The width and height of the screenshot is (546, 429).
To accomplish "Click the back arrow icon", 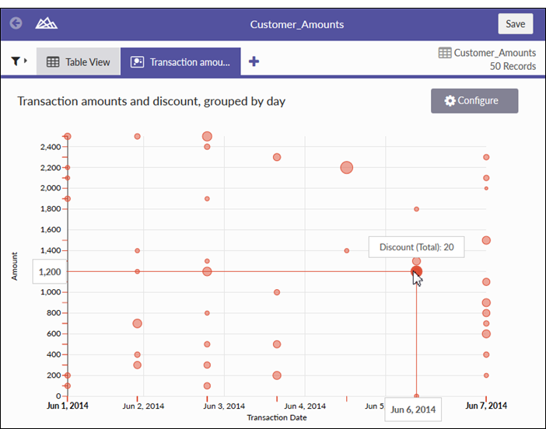I will (x=16, y=23).
